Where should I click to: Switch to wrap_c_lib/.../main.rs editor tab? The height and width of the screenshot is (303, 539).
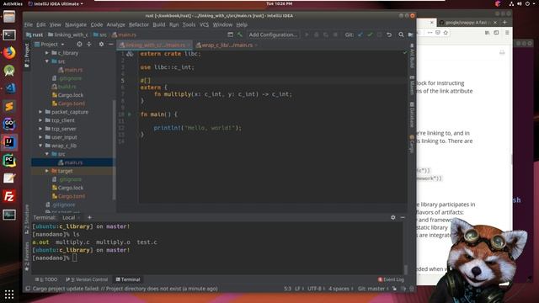pos(227,45)
